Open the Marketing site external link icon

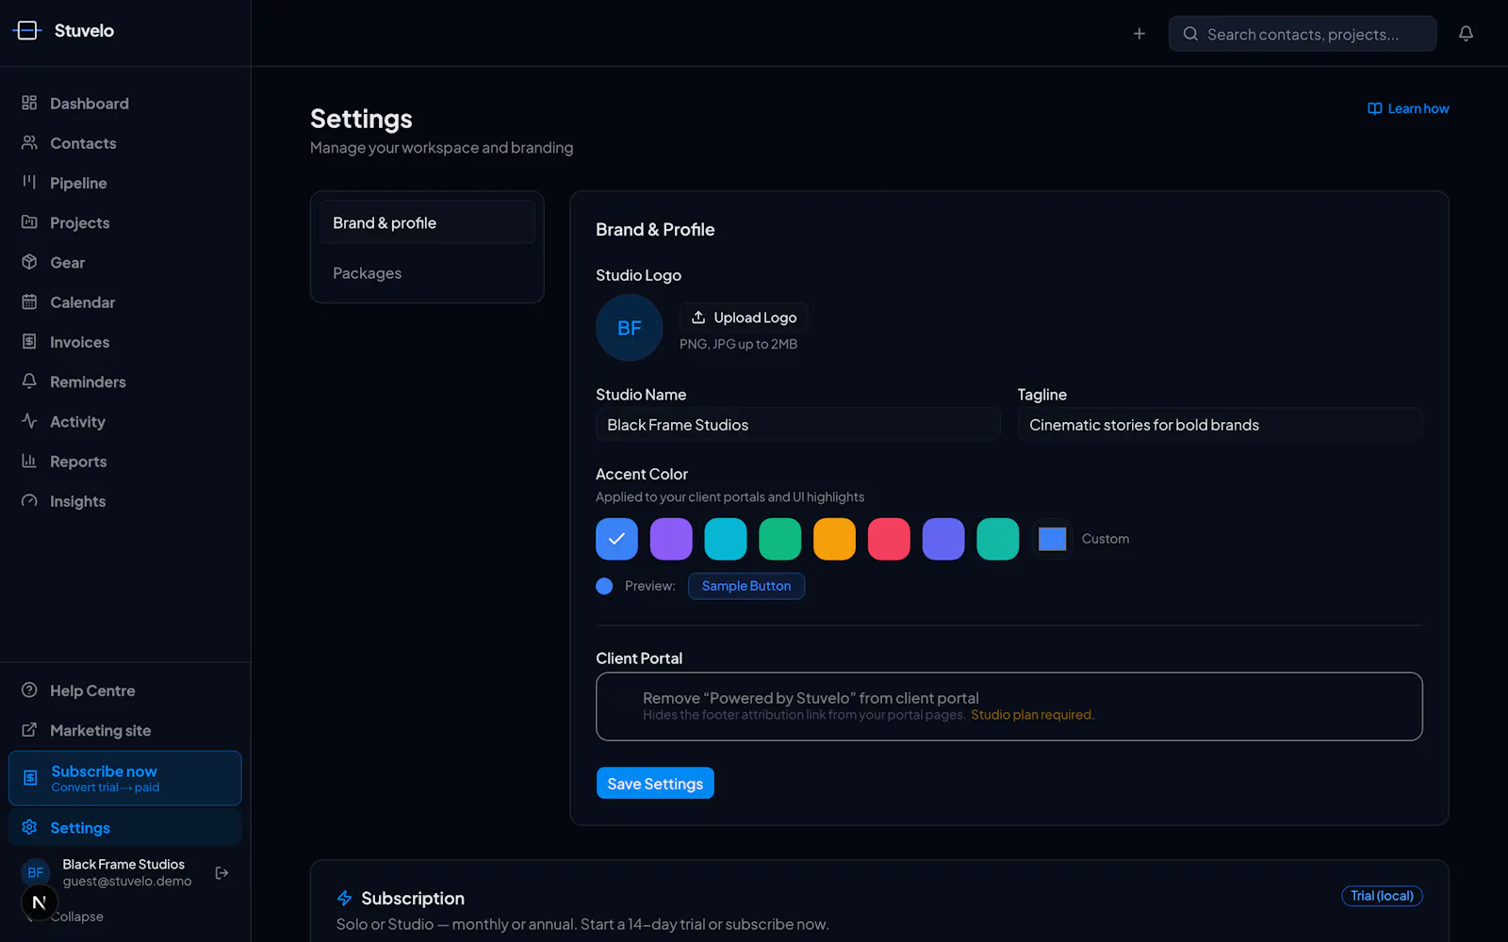coord(29,730)
